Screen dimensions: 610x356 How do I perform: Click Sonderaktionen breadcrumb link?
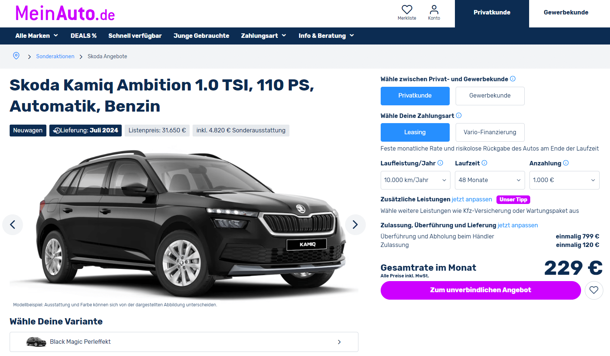55,56
